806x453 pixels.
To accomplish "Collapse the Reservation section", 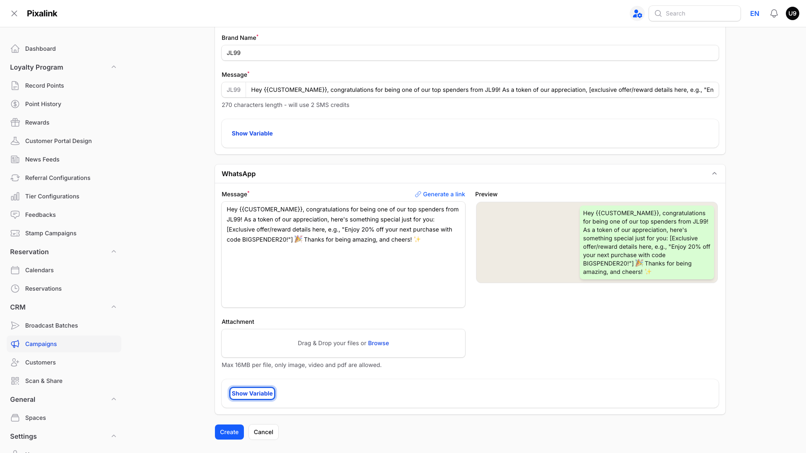I will [114, 252].
